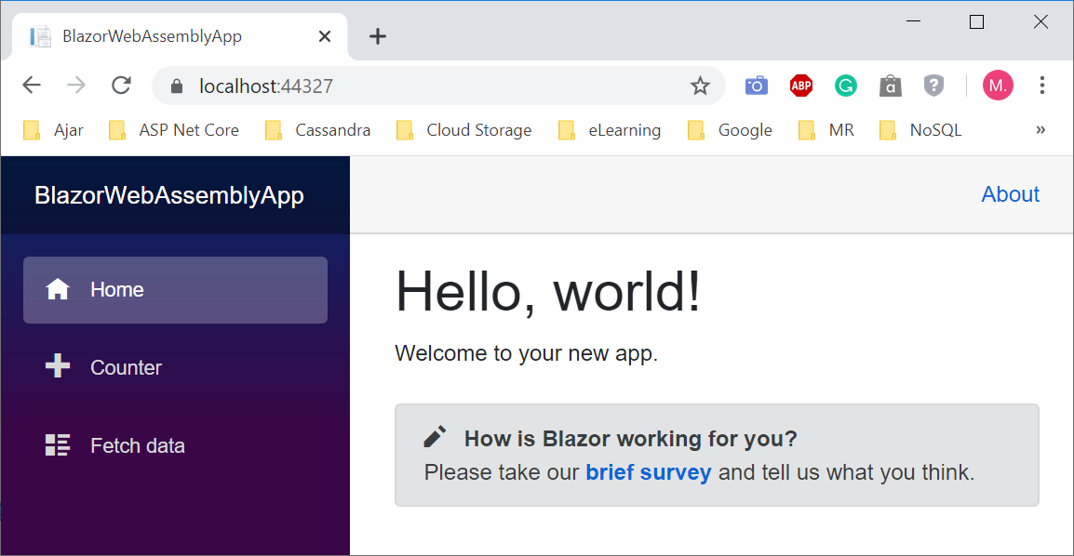Click the table icon beside Fetch data
The height and width of the screenshot is (556, 1074).
coord(58,444)
